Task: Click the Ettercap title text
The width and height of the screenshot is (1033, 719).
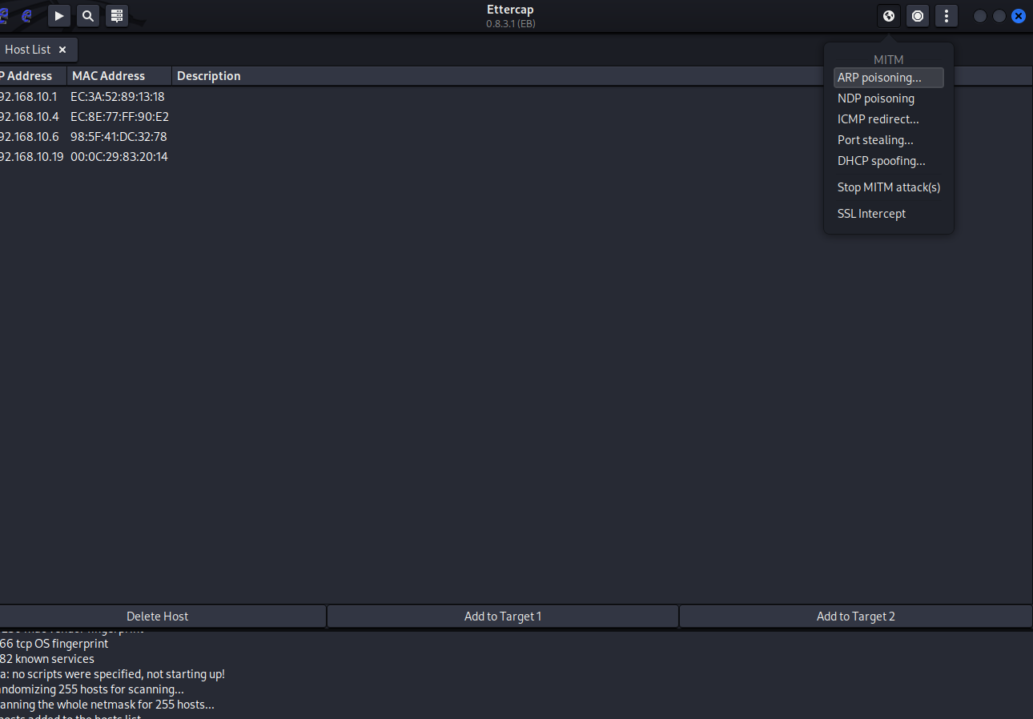Action: click(x=510, y=10)
